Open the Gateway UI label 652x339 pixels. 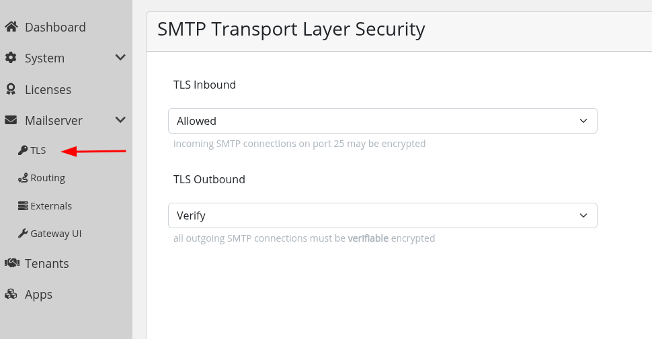tap(56, 234)
